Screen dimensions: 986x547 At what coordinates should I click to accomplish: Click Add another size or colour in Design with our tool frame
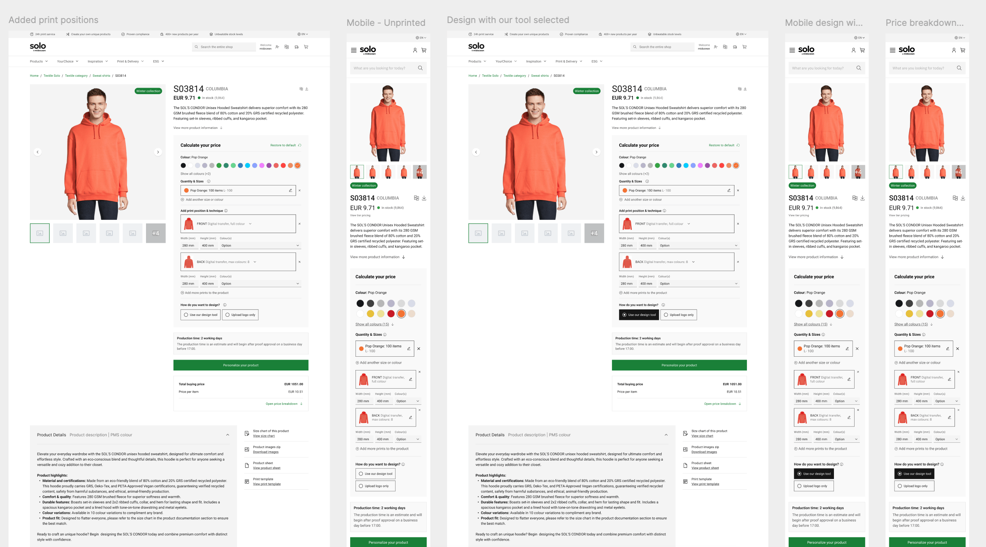(x=641, y=200)
